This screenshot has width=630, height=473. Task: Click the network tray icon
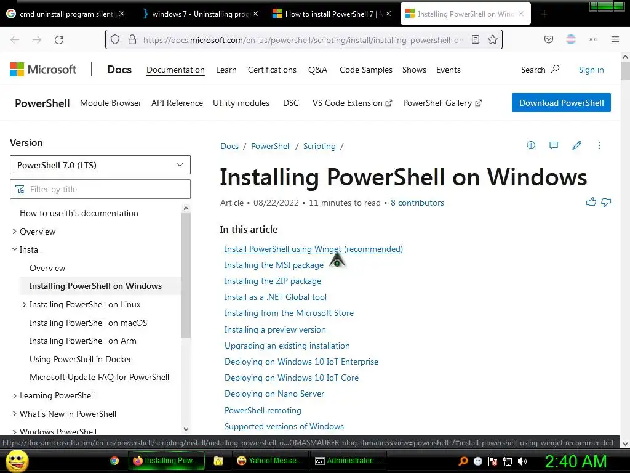pyautogui.click(x=508, y=461)
